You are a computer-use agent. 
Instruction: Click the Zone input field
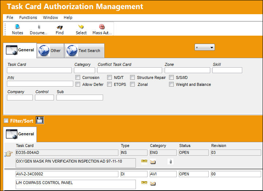[x=187, y=70]
